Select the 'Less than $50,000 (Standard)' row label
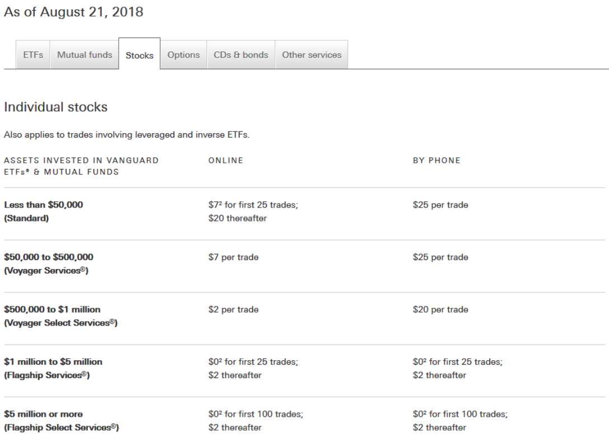Viewport: 609px width, 443px height. tap(44, 211)
